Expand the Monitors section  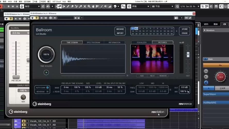205,30
